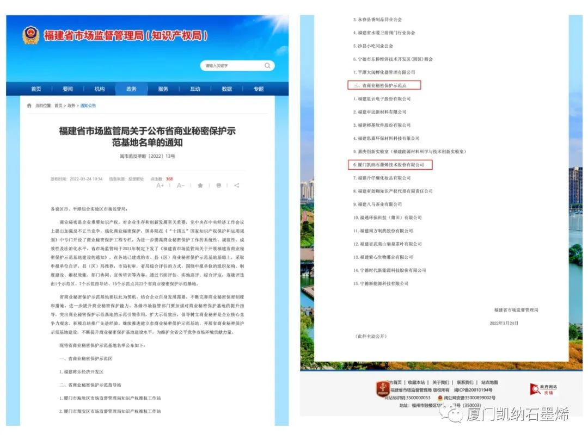
Task: Open the 关于我们 footer link
Action: tap(439, 382)
